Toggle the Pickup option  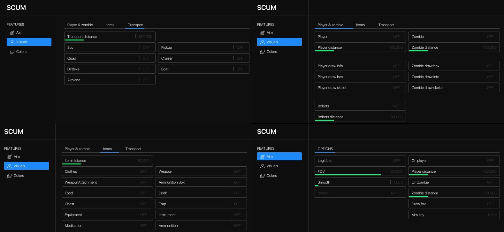pos(204,47)
